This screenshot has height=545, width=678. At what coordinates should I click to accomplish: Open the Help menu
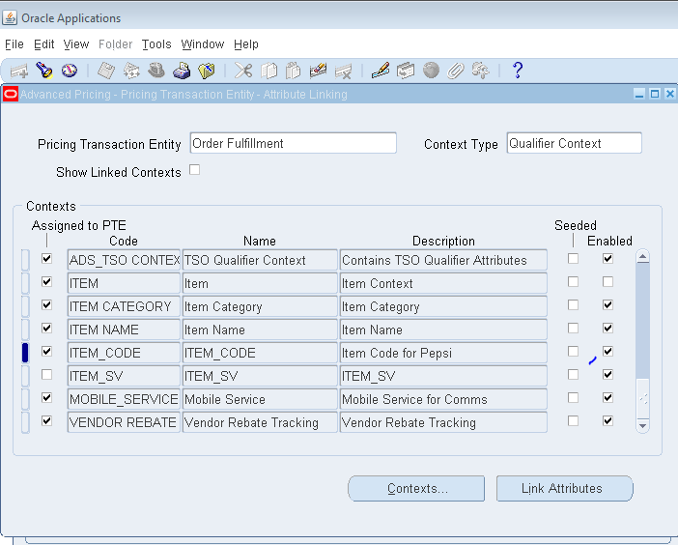tap(246, 44)
